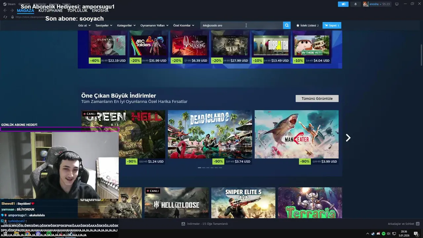The image size is (423, 238).
Task: Open the Expedition 33 deal
Action: (230, 45)
